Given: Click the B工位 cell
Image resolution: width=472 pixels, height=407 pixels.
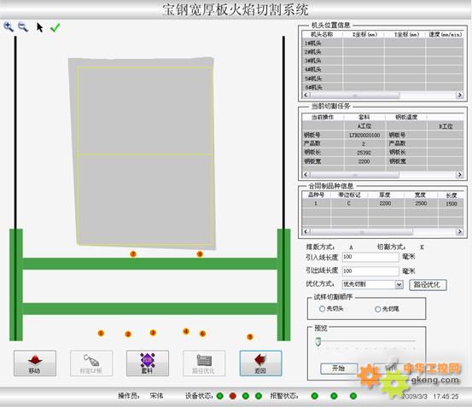Looking at the screenshot, I should 446,126.
